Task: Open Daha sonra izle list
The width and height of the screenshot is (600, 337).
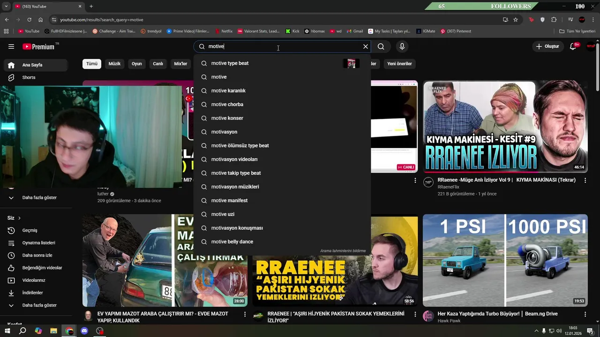Action: coord(37,255)
